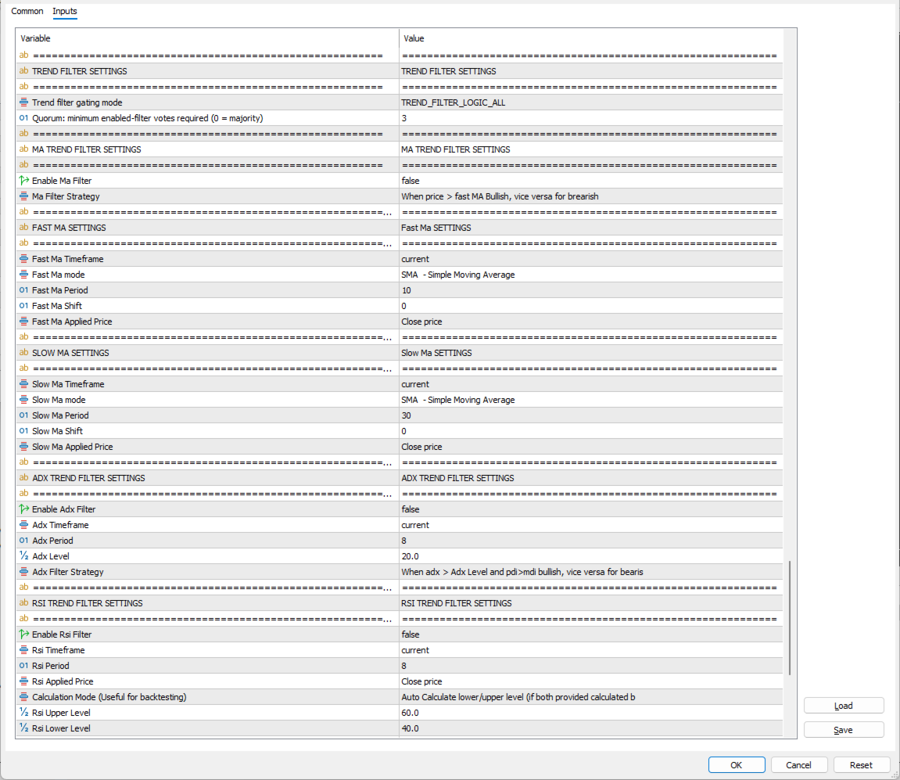Viewport: 900px width, 780px height.
Task: Click the Value column header
Action: (x=590, y=38)
